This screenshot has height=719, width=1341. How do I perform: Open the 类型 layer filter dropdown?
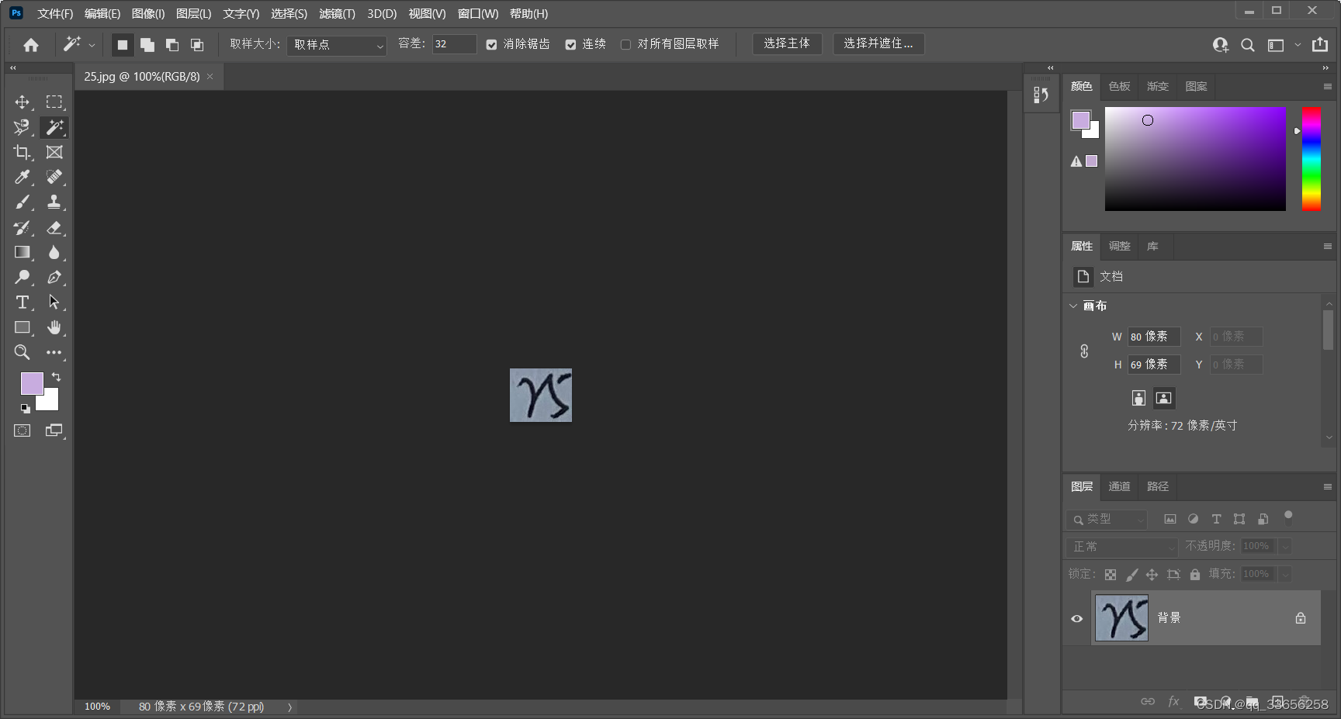pyautogui.click(x=1107, y=519)
